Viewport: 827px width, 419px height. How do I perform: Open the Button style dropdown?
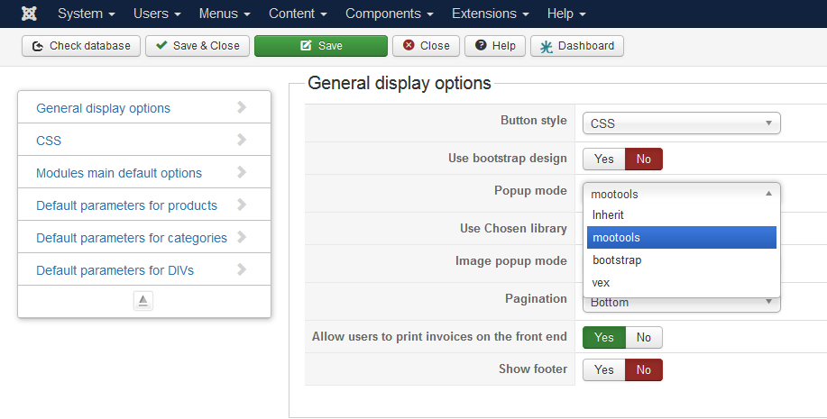point(681,123)
